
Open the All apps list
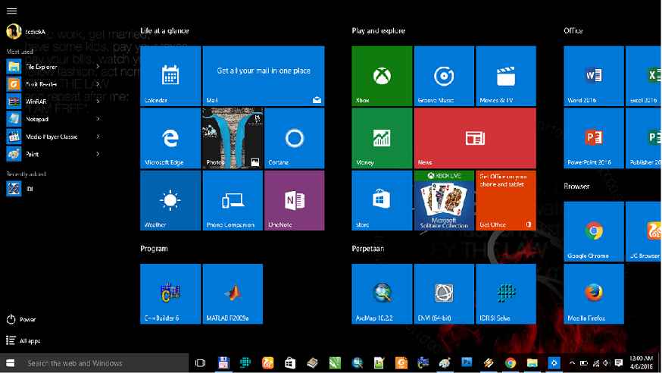click(23, 340)
